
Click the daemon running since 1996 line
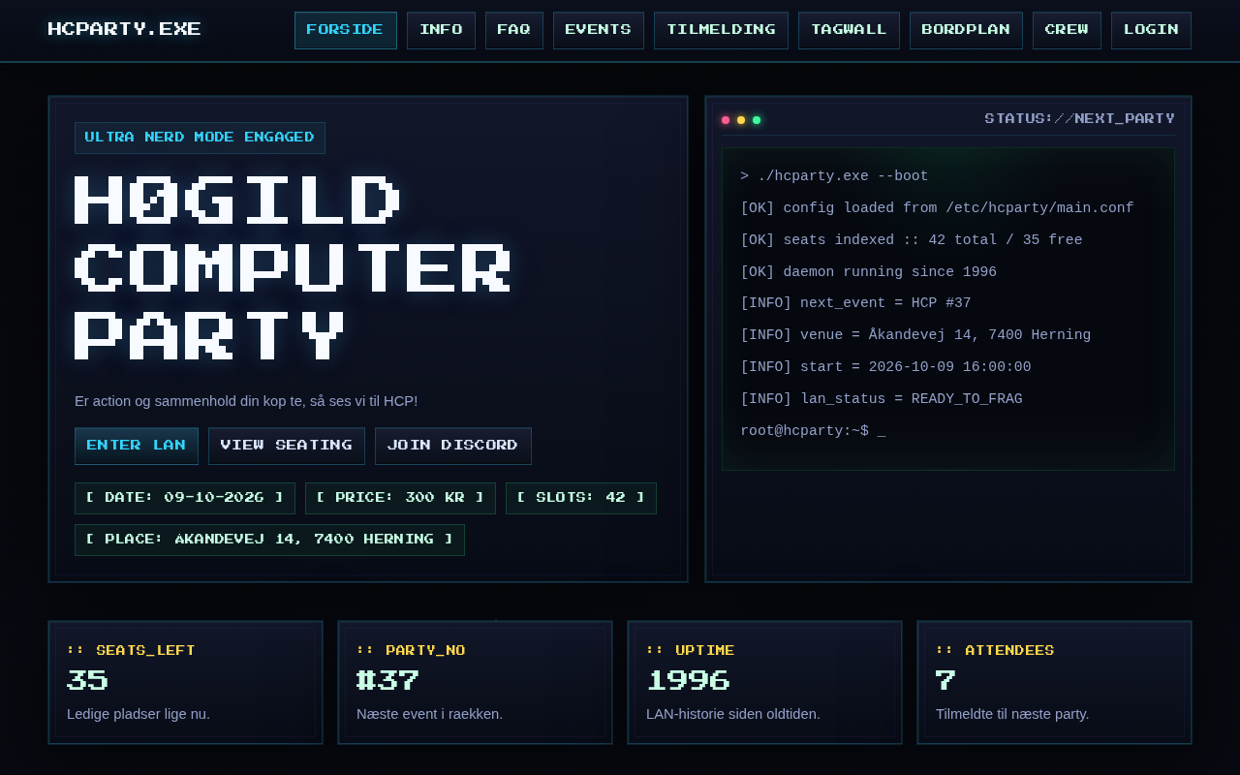pyautogui.click(x=868, y=272)
